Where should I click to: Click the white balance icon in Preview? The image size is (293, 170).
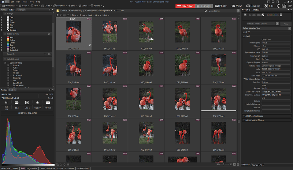[16, 102]
